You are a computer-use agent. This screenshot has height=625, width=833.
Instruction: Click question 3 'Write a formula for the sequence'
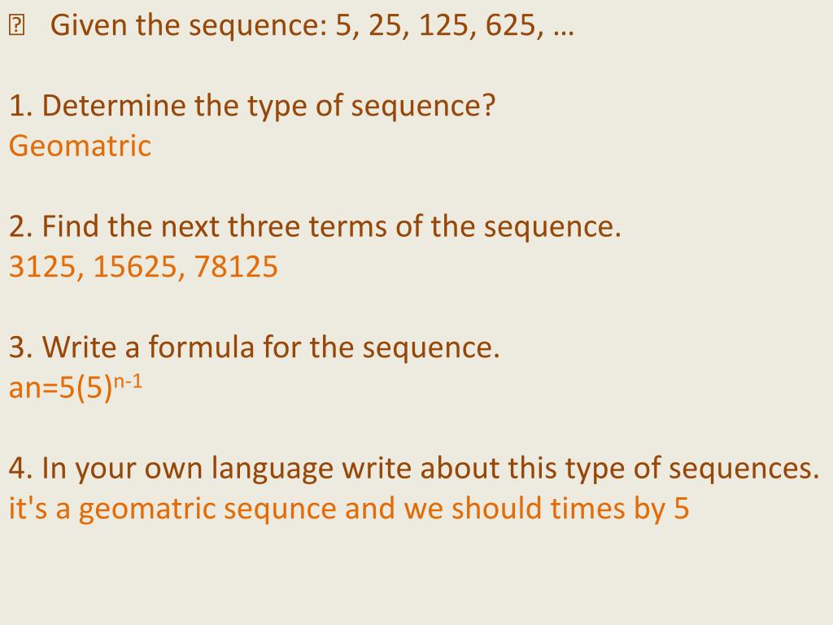pyautogui.click(x=255, y=347)
